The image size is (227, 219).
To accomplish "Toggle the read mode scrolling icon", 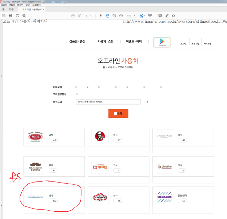I will (x=150, y=16).
